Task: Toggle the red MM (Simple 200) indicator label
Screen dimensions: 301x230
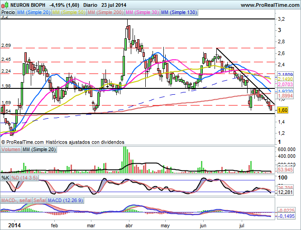Action: tap(105, 13)
